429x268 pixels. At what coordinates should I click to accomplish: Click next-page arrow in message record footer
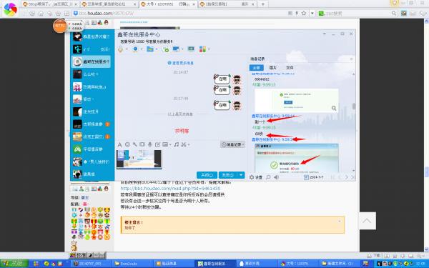click(346, 177)
